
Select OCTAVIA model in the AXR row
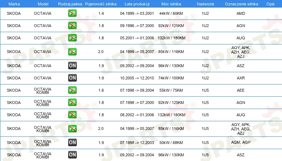pyautogui.click(x=43, y=78)
